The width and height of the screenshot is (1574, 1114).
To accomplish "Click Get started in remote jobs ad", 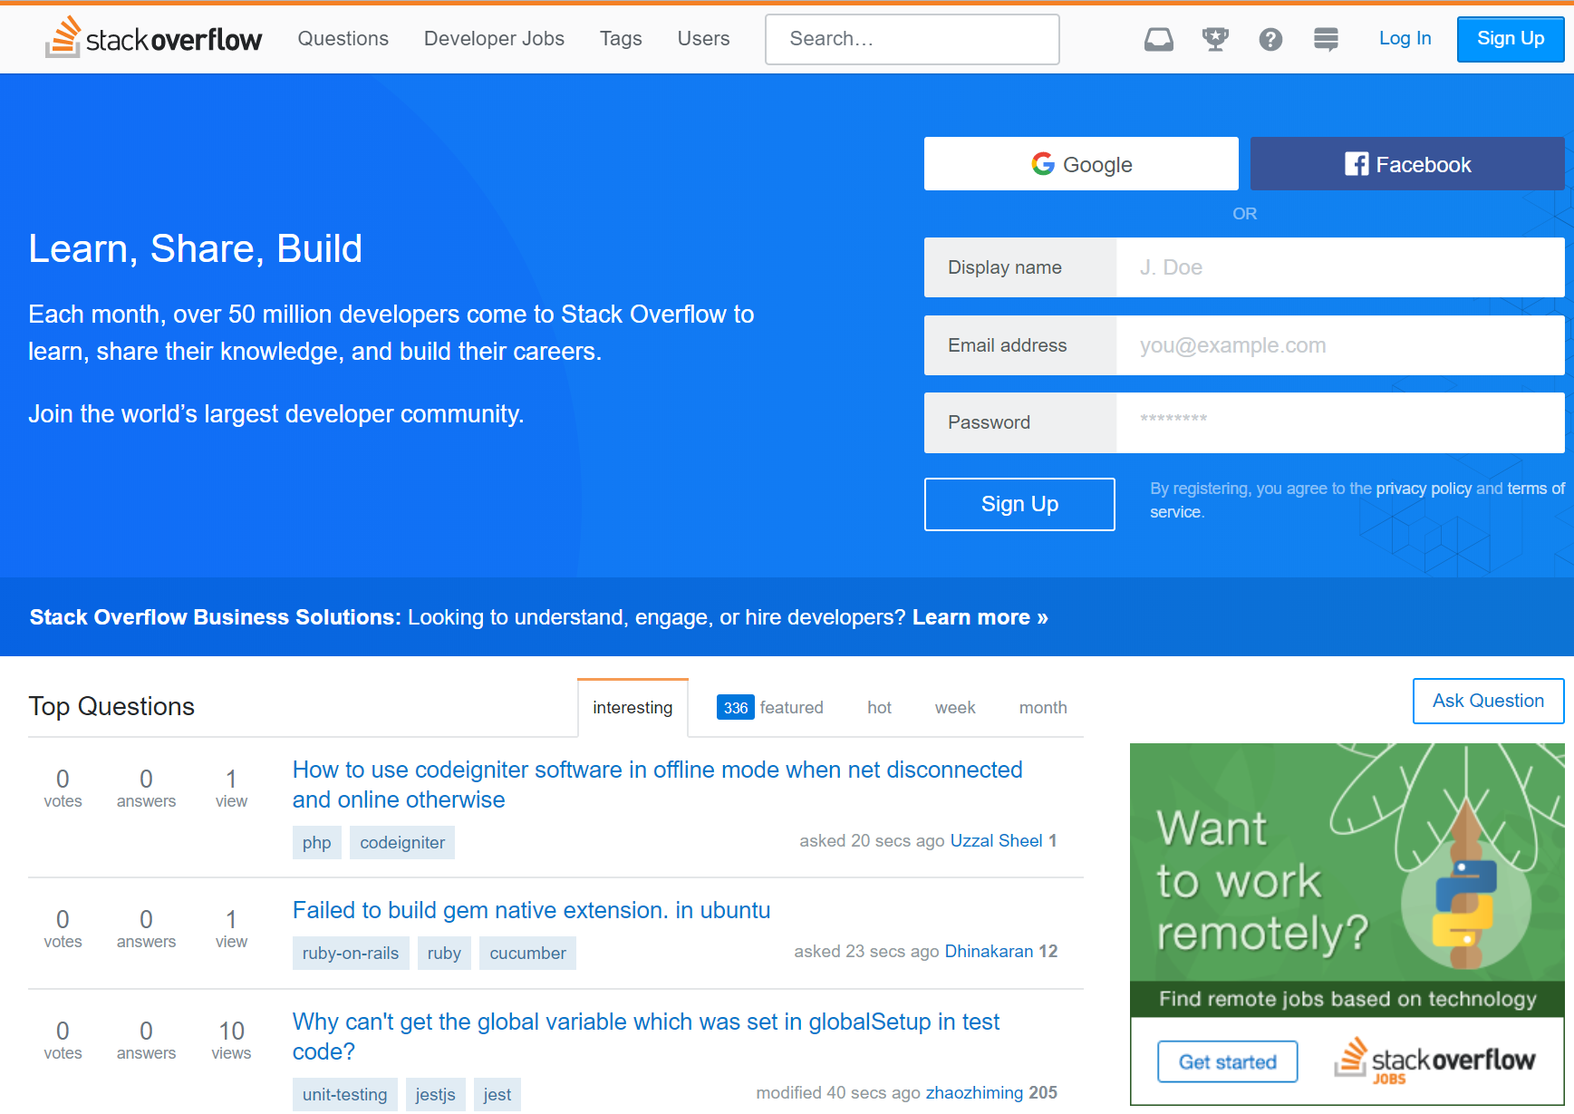I will (x=1227, y=1061).
